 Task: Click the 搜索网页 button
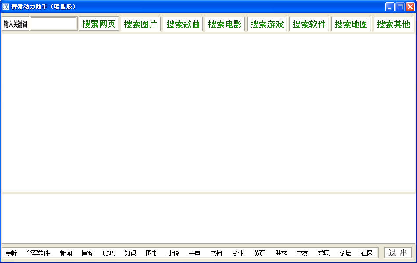pos(99,24)
